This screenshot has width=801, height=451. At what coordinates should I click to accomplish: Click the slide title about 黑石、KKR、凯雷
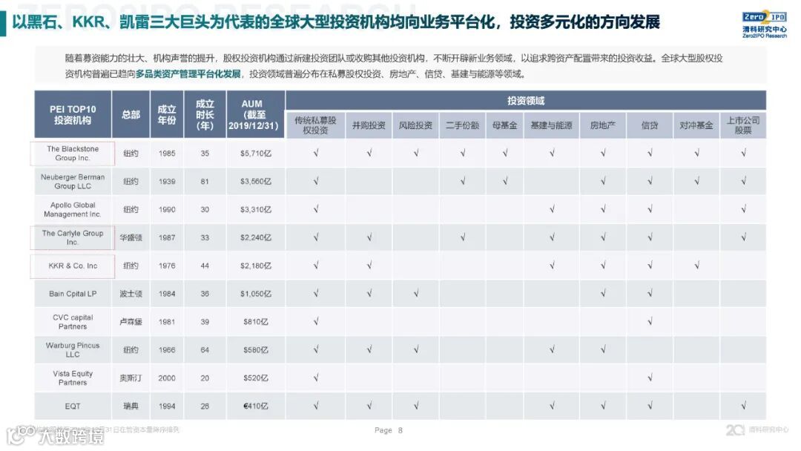(x=336, y=22)
